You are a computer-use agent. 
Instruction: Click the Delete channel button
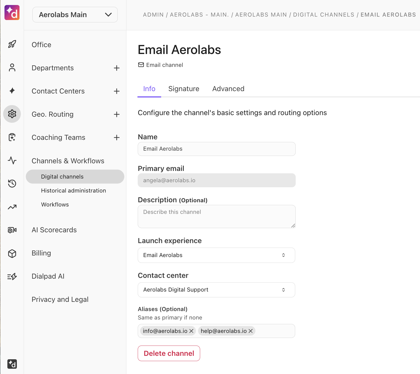point(169,353)
